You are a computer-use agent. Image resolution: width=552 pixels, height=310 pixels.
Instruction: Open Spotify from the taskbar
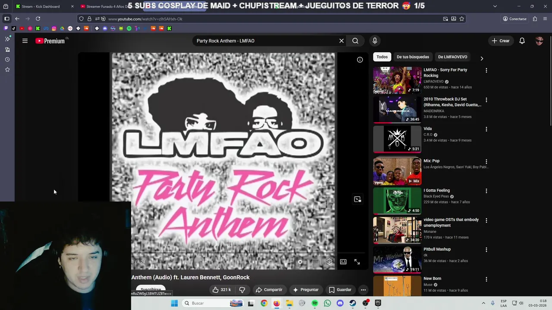(x=315, y=303)
